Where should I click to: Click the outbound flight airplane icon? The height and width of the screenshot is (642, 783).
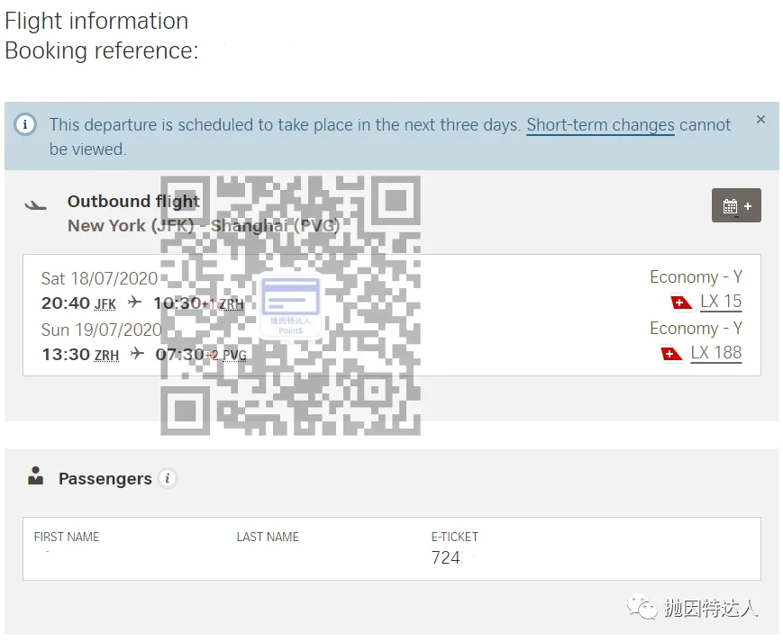coord(35,204)
